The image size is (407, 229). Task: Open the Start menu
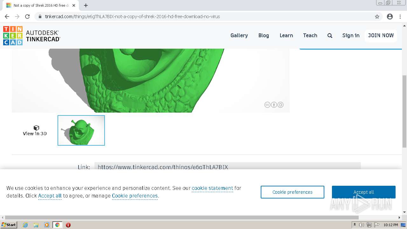pyautogui.click(x=9, y=225)
